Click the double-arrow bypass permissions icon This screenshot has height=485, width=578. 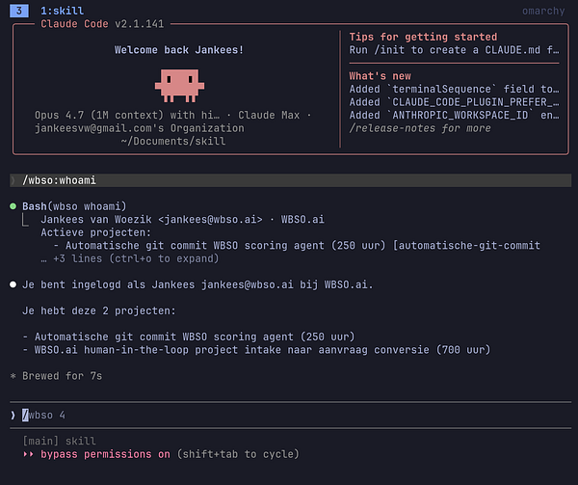(x=28, y=454)
